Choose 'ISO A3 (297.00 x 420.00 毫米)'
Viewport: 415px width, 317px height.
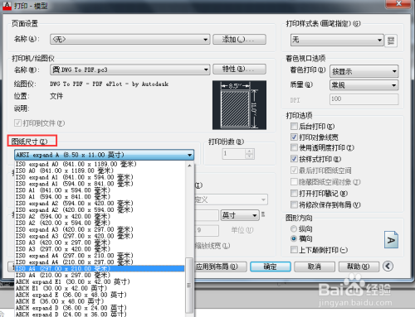click(x=100, y=249)
